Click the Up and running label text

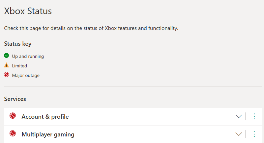(x=28, y=57)
